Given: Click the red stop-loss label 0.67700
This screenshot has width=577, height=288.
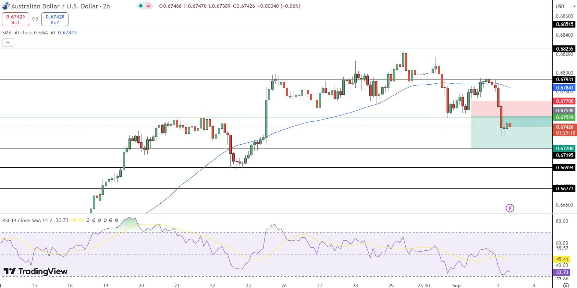Looking at the screenshot, I should (564, 101).
